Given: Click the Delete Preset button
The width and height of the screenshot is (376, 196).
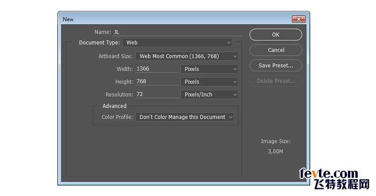Looking at the screenshot, I should (x=275, y=81).
